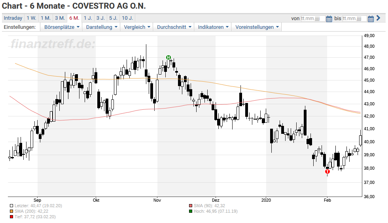Viewport: 388px width, 223px height.
Task: Click the 'Dez' x-axis label
Action: 216,200
